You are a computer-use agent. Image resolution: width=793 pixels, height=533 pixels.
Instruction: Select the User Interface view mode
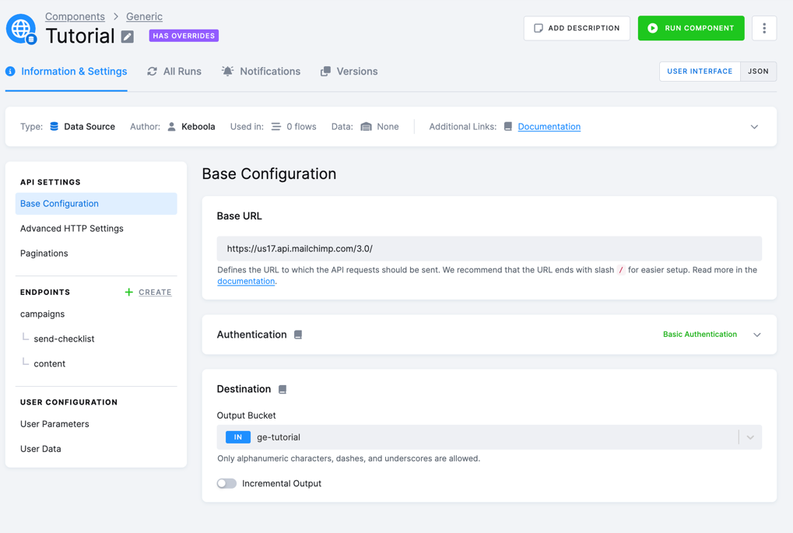coord(700,72)
